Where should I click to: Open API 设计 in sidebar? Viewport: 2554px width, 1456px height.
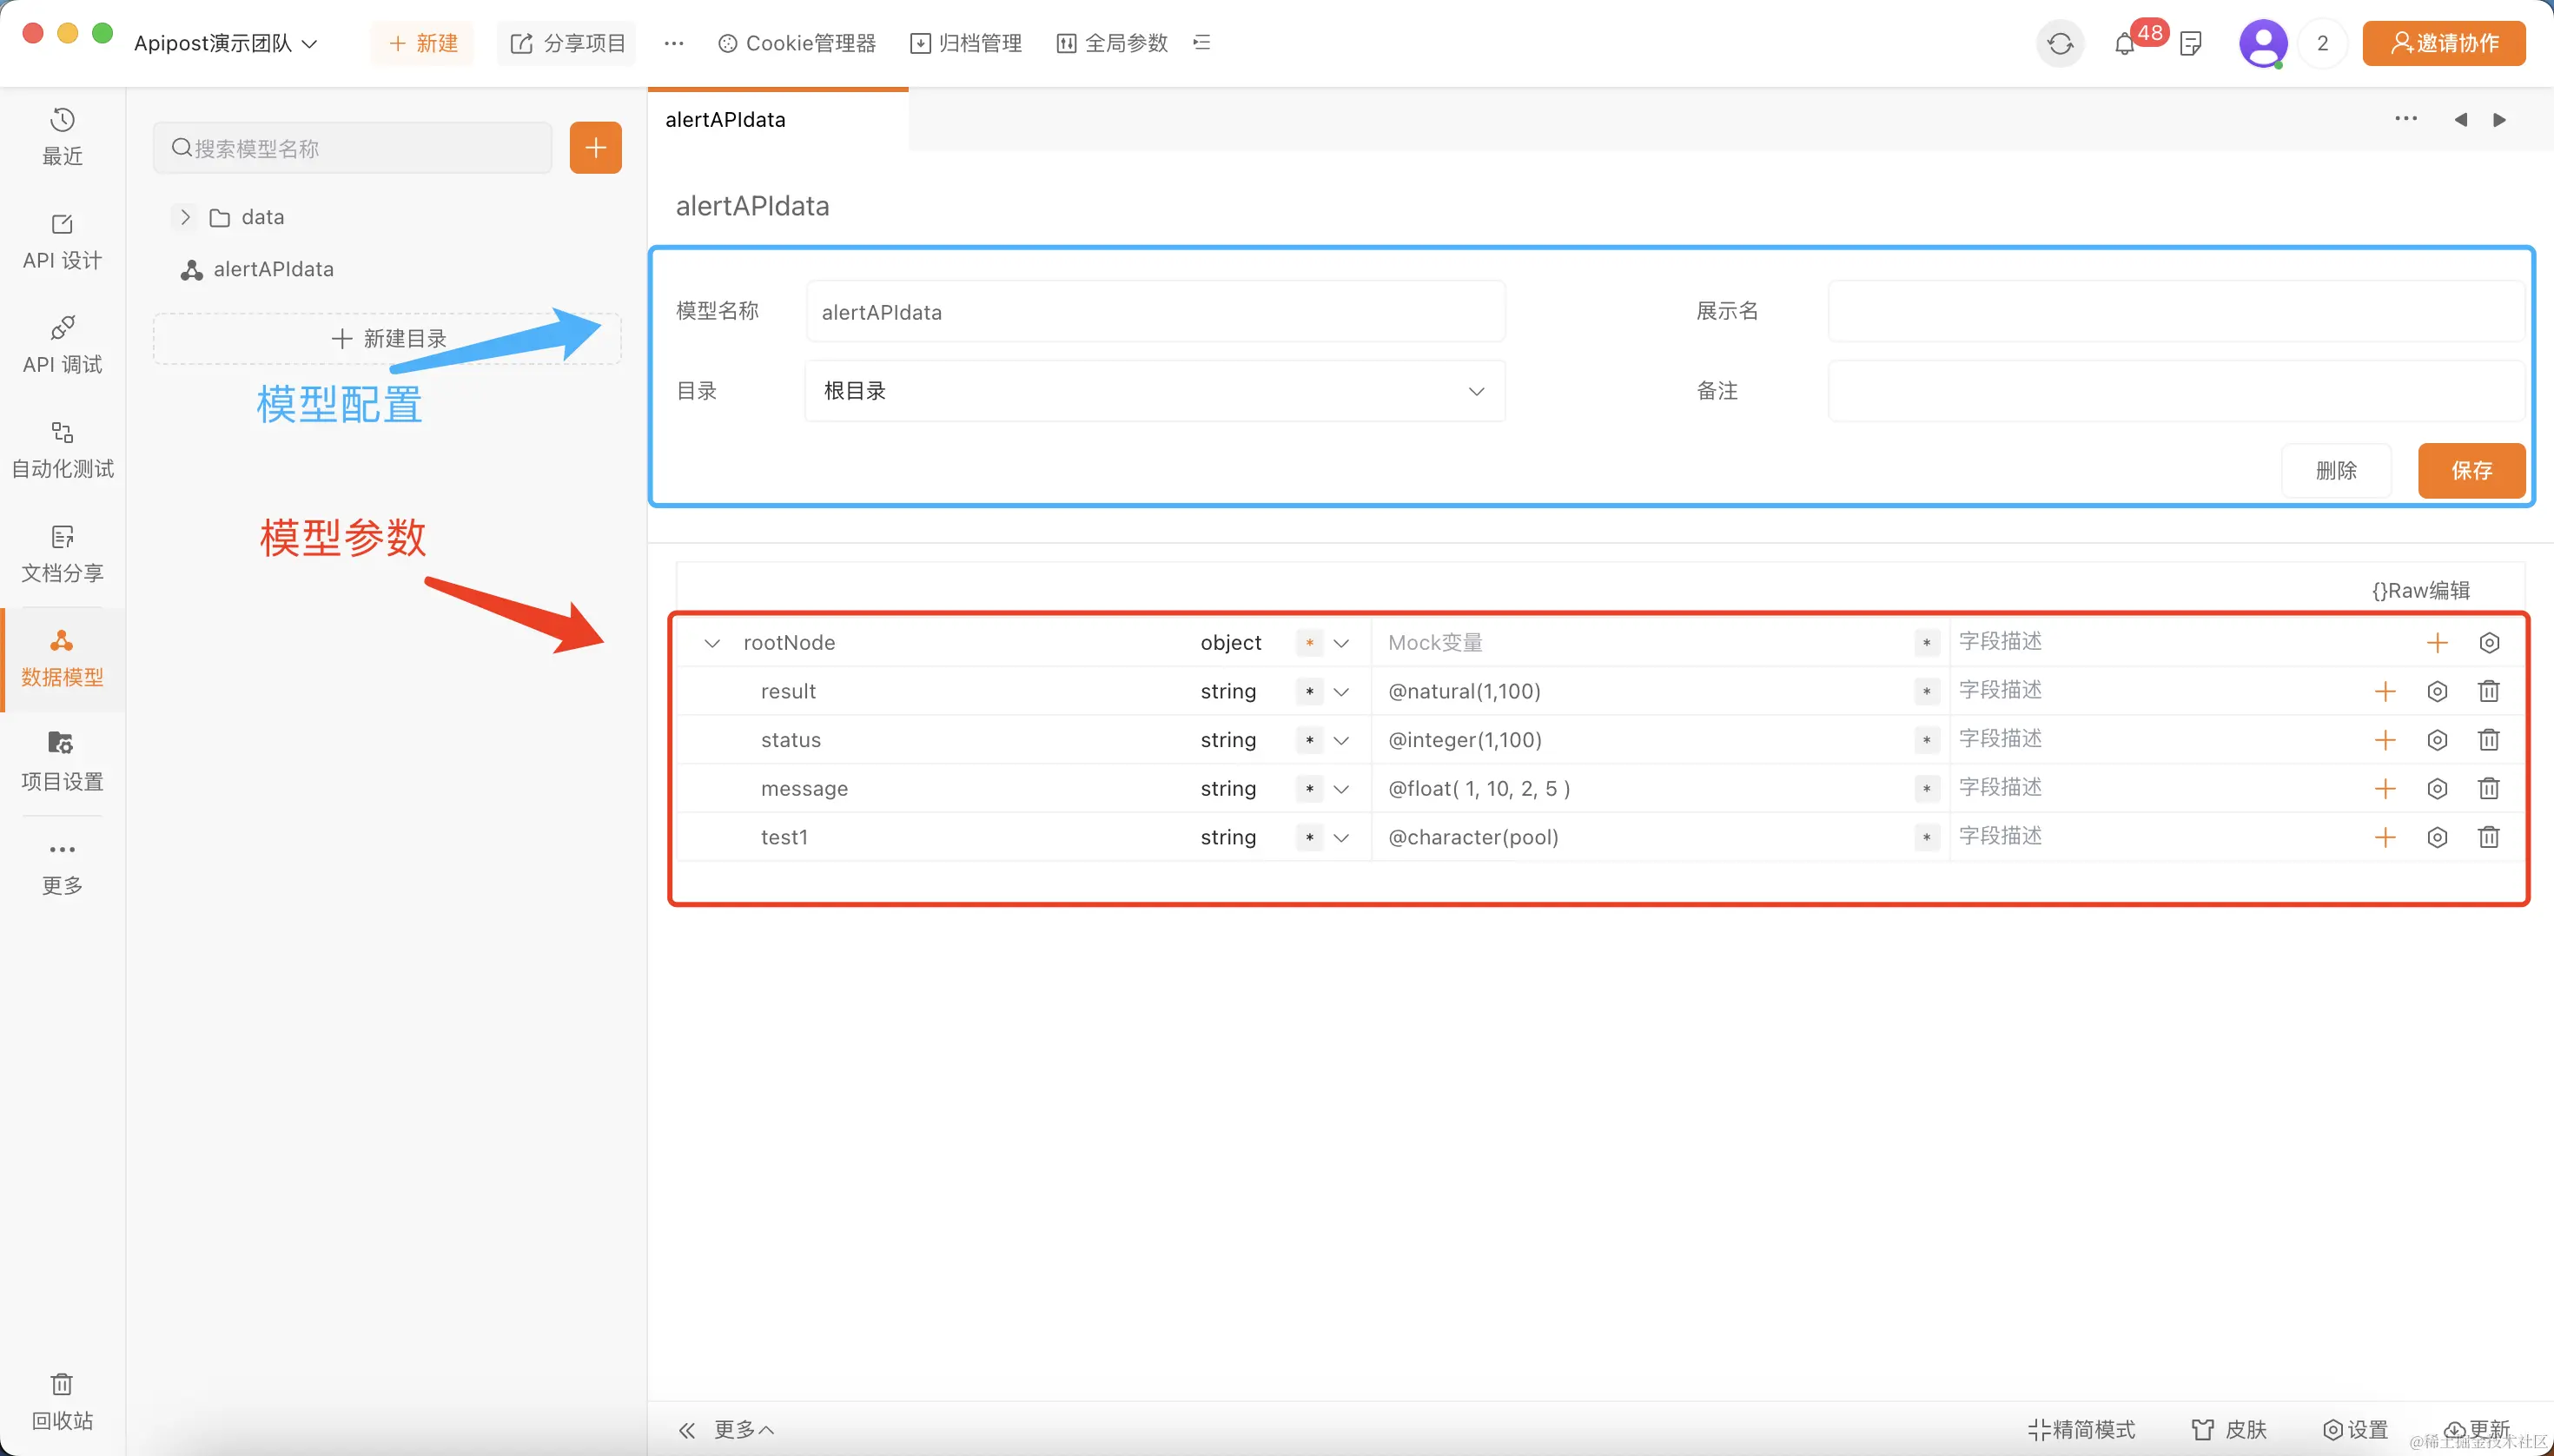click(x=62, y=241)
